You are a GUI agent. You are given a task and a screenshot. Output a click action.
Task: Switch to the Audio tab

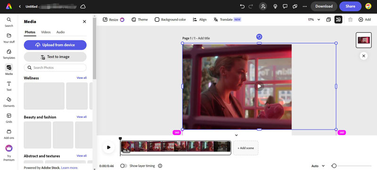click(x=60, y=32)
